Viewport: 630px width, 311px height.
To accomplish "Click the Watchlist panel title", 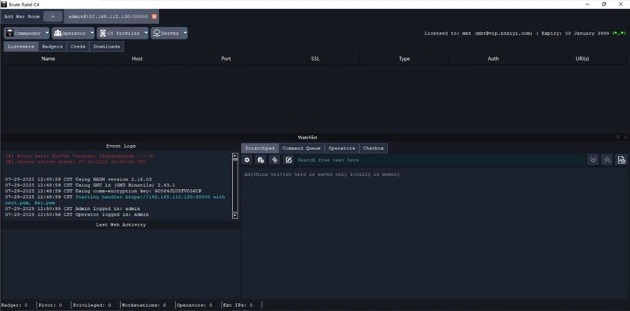I will click(308, 137).
